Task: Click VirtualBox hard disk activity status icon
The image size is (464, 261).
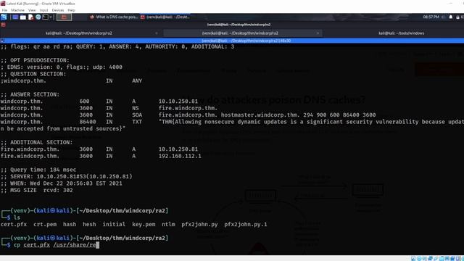Action: coord(413,258)
